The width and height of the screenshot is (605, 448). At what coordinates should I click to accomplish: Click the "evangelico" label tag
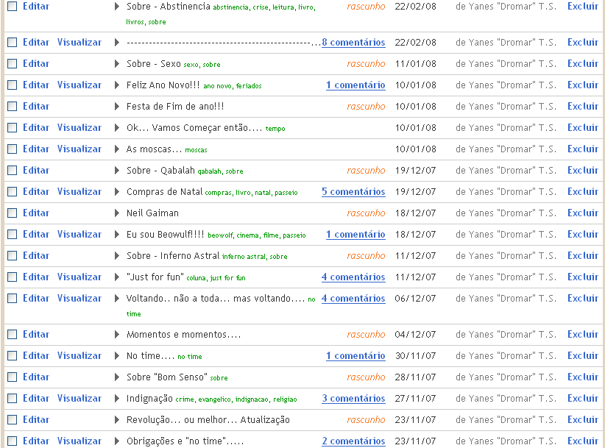coord(214,399)
